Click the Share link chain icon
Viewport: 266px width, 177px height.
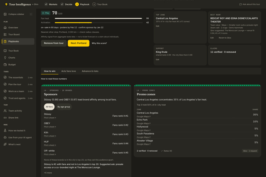(5, 118)
